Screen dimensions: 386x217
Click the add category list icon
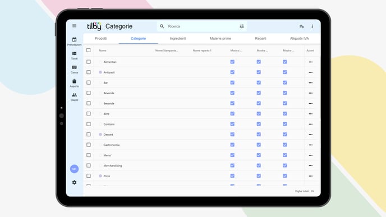(x=302, y=26)
